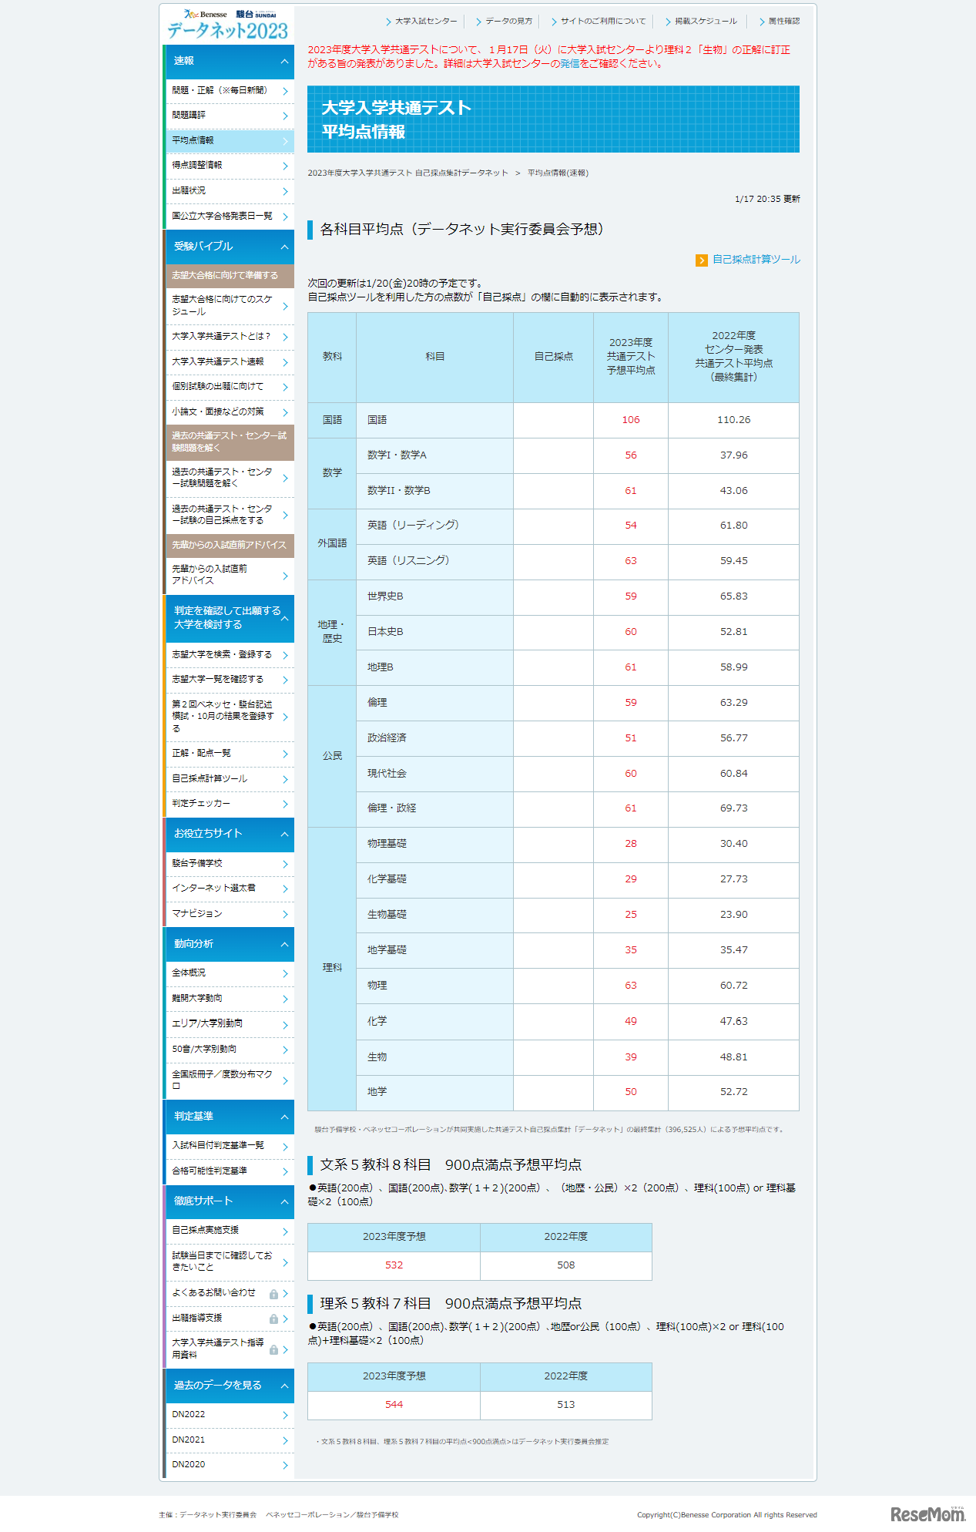The image size is (976, 1532).
Task: Click the lock icon beside 大学入学共通テスト指導用資料
Action: click(x=273, y=1350)
